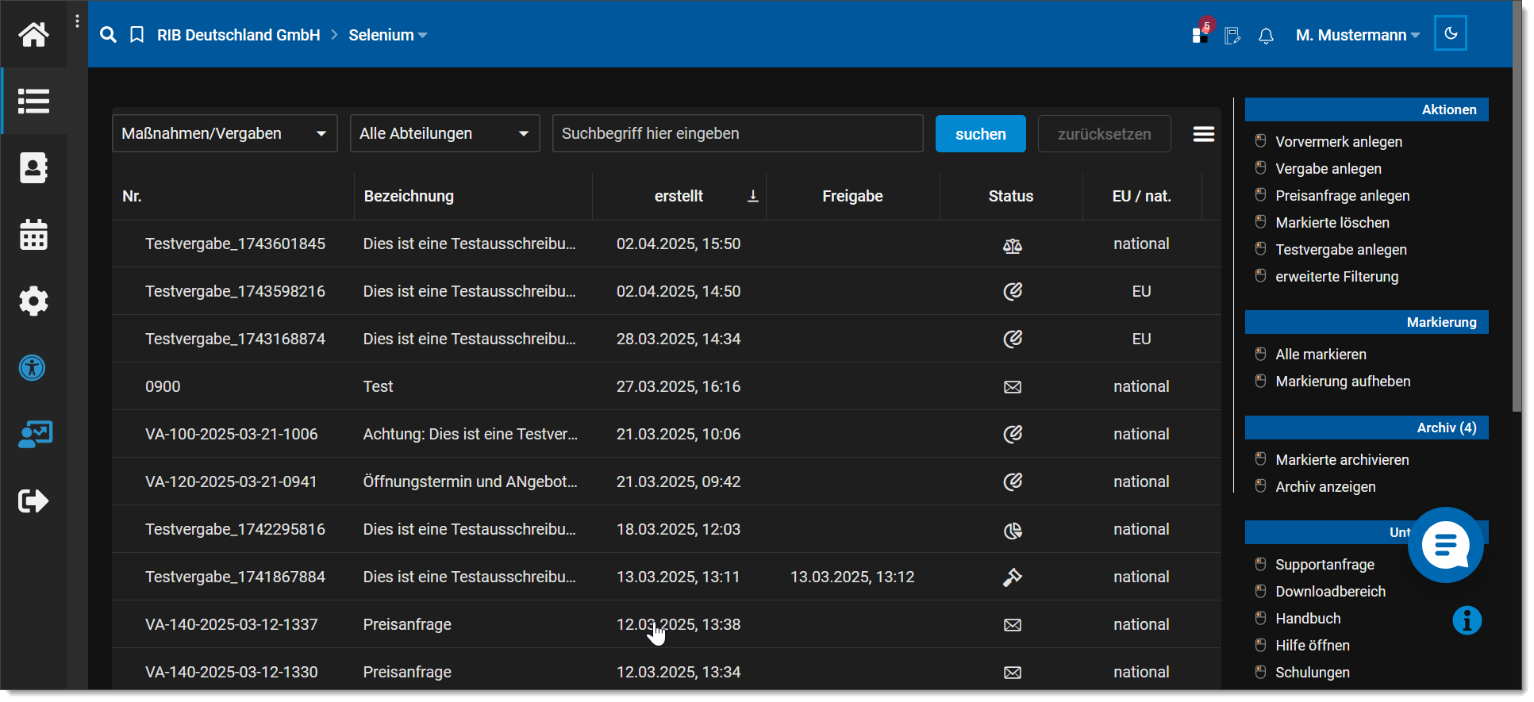The height and width of the screenshot is (702, 1534).
Task: Open the notifications bell
Action: click(1266, 36)
